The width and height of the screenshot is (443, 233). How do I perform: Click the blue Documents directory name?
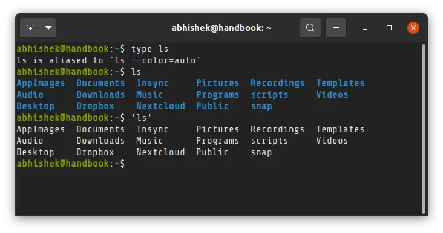[x=100, y=83]
